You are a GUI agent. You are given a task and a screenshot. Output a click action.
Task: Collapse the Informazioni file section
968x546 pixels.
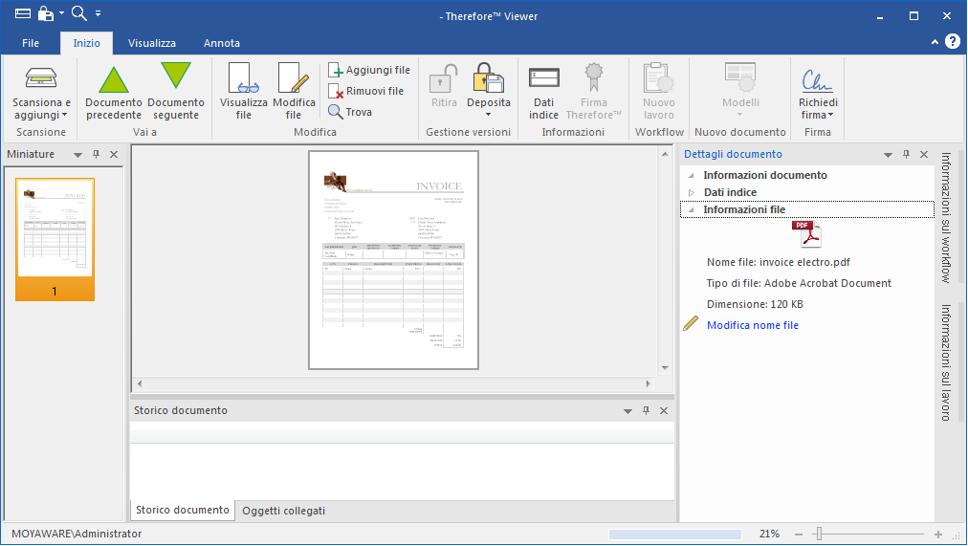coord(691,210)
